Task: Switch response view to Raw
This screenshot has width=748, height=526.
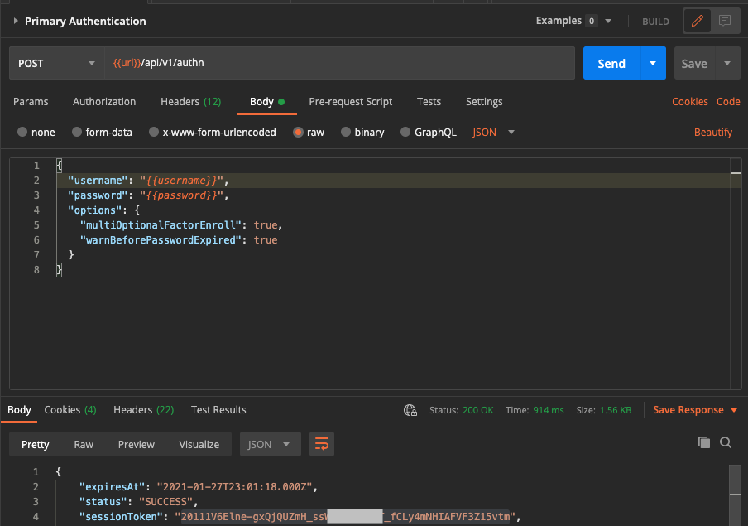Action: [84, 444]
